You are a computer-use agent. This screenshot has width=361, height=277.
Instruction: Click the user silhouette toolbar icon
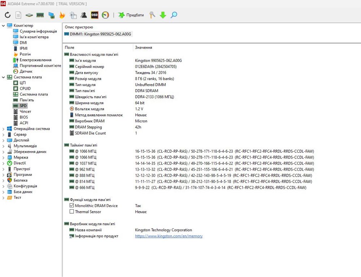click(84, 15)
